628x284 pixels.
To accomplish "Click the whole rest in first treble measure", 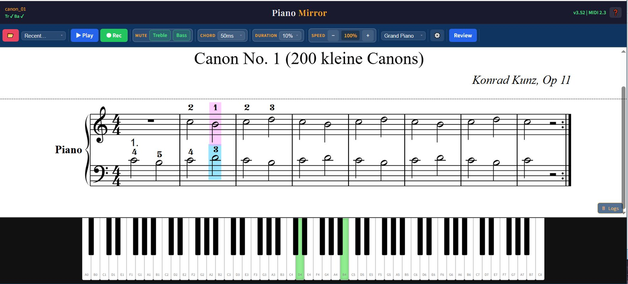I will [151, 120].
